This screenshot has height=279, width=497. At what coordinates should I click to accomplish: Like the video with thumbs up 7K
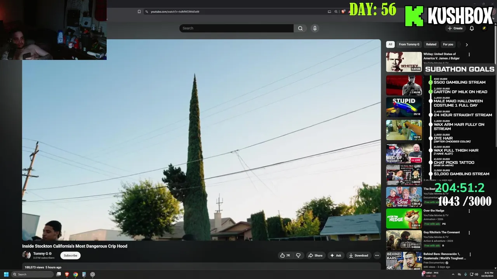point(285,255)
